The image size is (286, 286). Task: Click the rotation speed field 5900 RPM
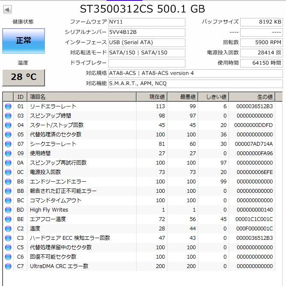262,42
